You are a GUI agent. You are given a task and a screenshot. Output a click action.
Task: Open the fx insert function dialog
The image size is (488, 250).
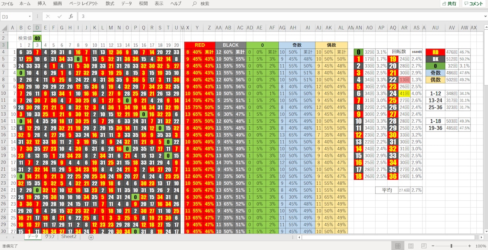(x=71, y=16)
